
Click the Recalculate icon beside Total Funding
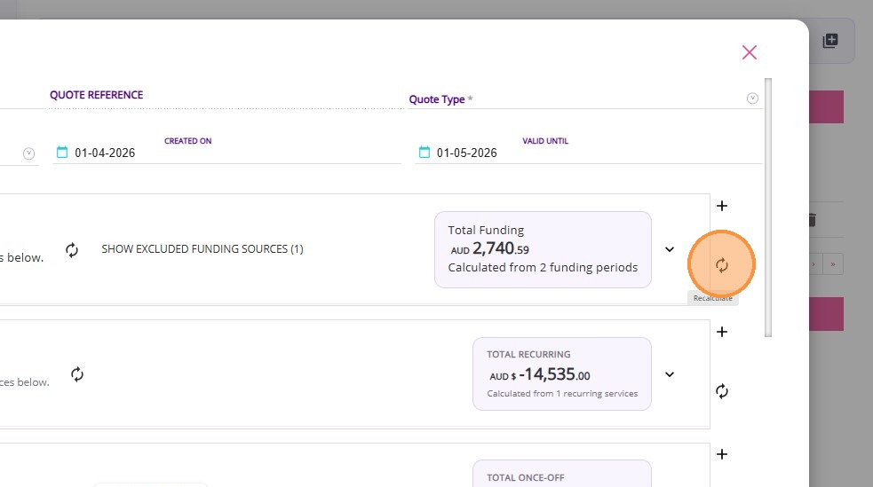click(722, 264)
